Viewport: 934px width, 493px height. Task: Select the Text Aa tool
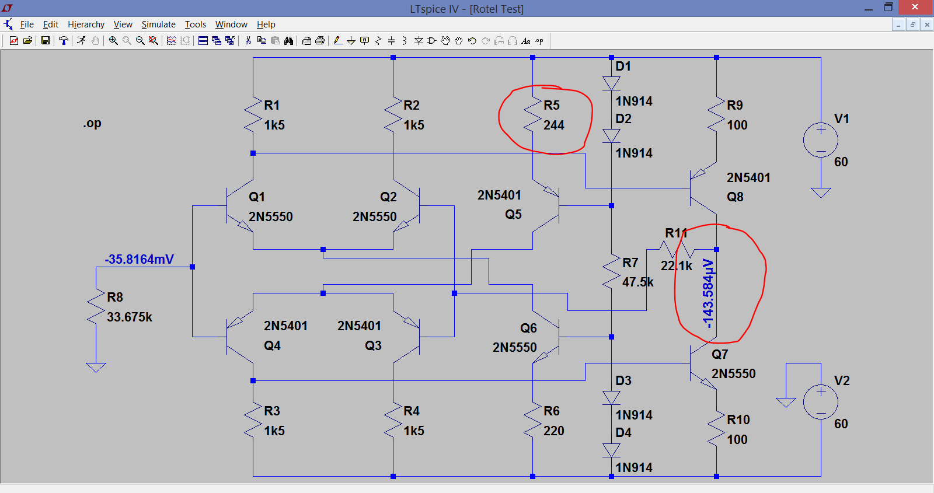click(526, 41)
